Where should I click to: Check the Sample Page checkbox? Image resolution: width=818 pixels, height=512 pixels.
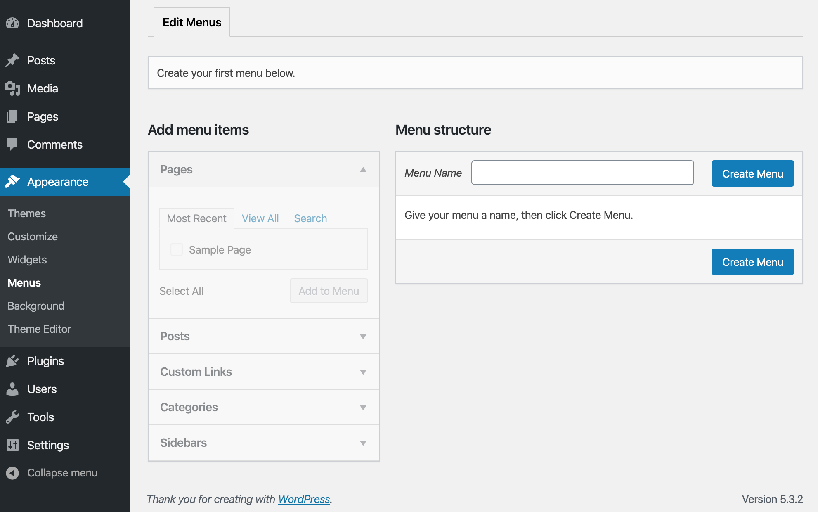[x=177, y=249]
